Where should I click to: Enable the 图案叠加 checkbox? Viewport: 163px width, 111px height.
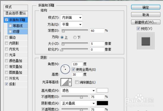click(7, 72)
